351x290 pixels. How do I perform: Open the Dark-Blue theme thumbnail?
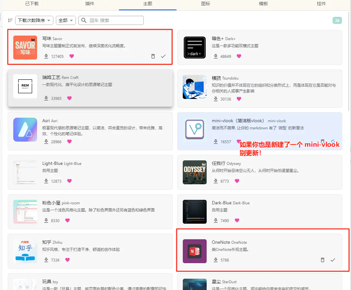pos(194,212)
